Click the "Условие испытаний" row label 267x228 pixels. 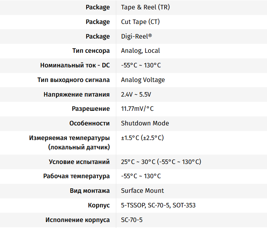pos(79,162)
